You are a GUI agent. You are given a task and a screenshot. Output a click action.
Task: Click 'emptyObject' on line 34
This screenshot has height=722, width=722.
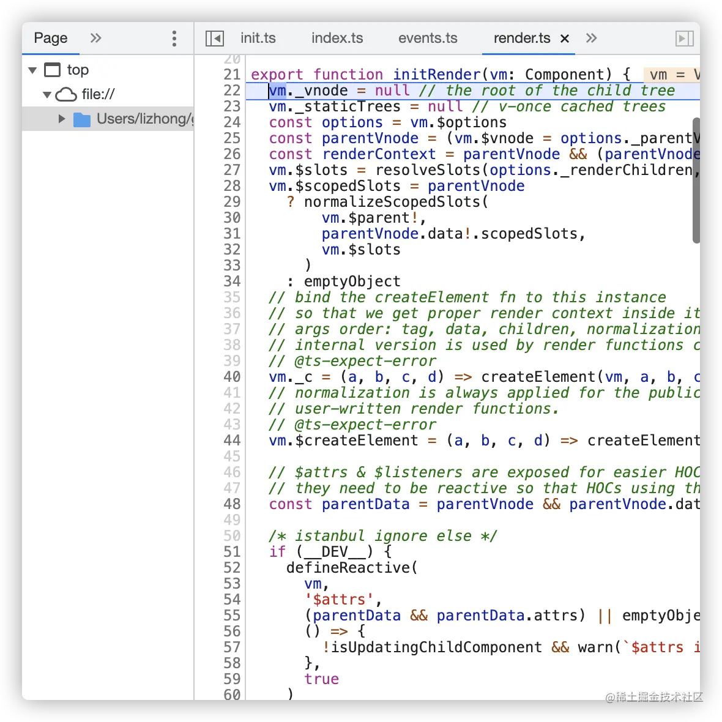(352, 281)
